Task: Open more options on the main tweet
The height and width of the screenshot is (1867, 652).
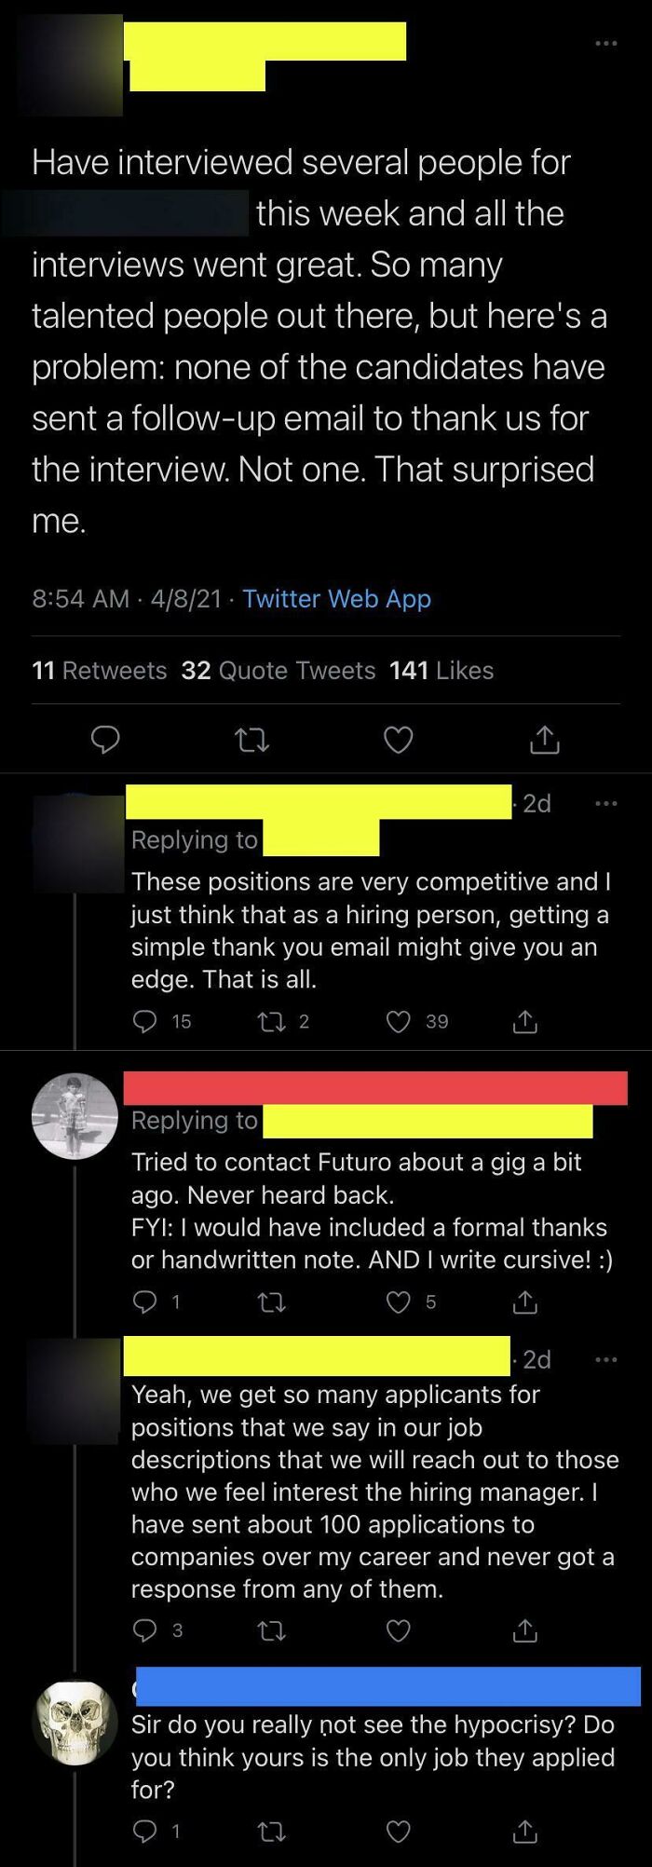Action: tap(605, 43)
